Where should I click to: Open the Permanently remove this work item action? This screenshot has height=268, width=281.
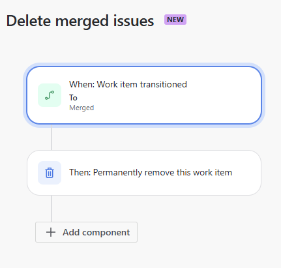pos(144,173)
